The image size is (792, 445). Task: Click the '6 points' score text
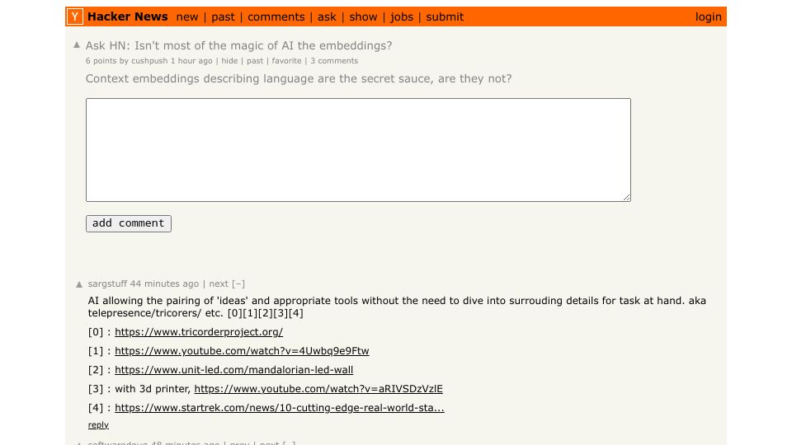click(101, 60)
